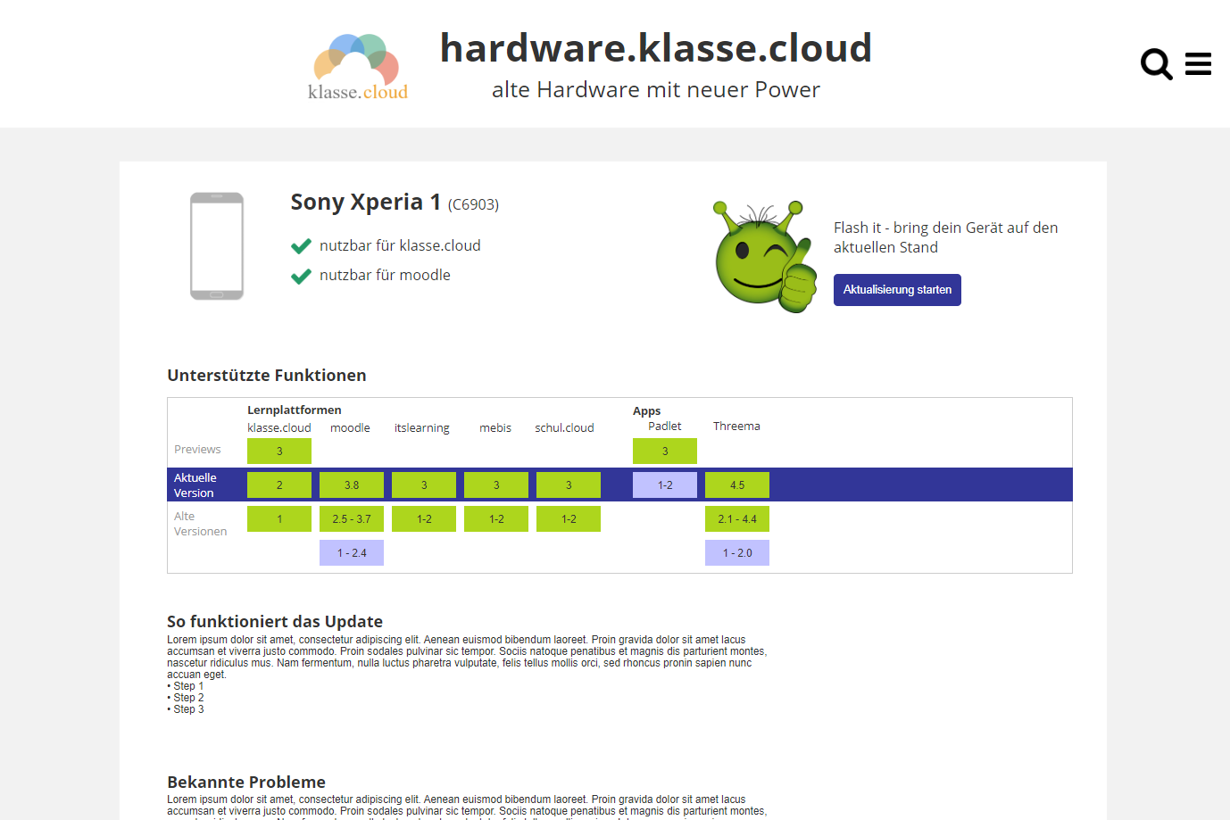
Task: Click the Apps group heading
Action: [x=647, y=411]
